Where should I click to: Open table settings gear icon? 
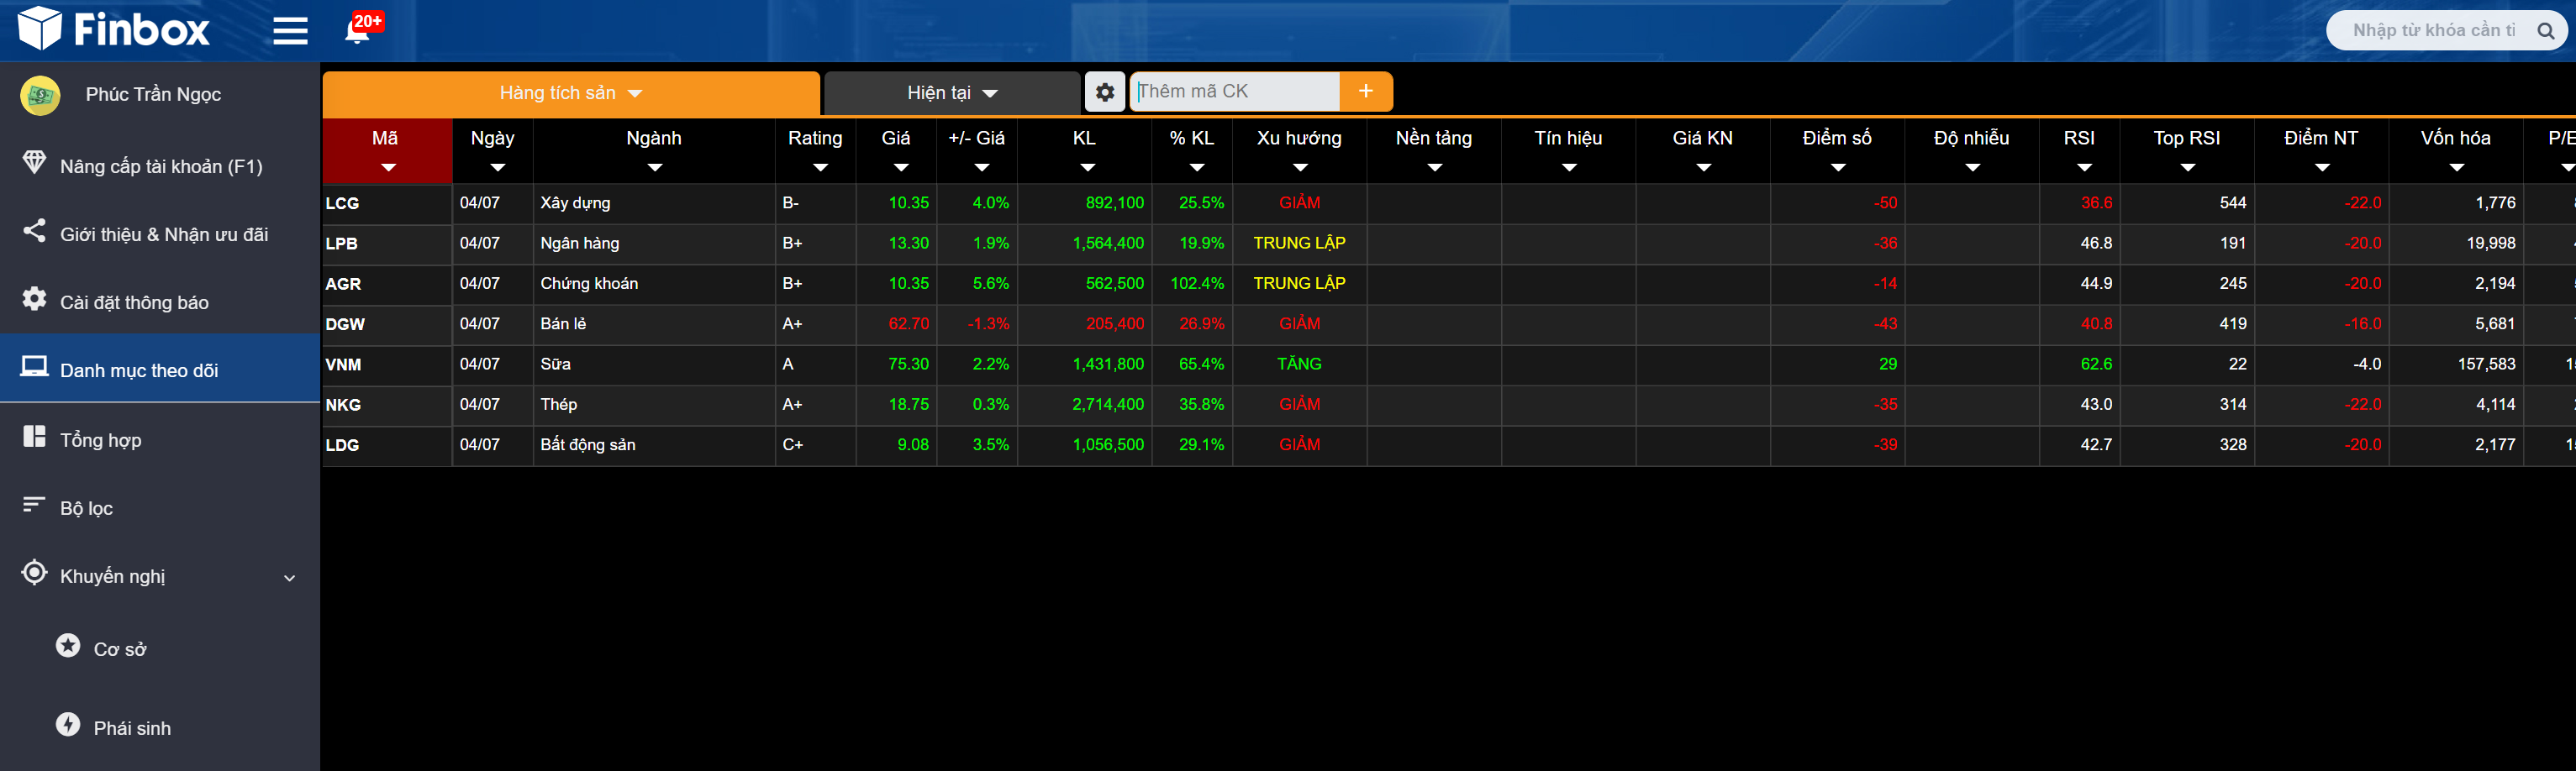click(x=1104, y=92)
